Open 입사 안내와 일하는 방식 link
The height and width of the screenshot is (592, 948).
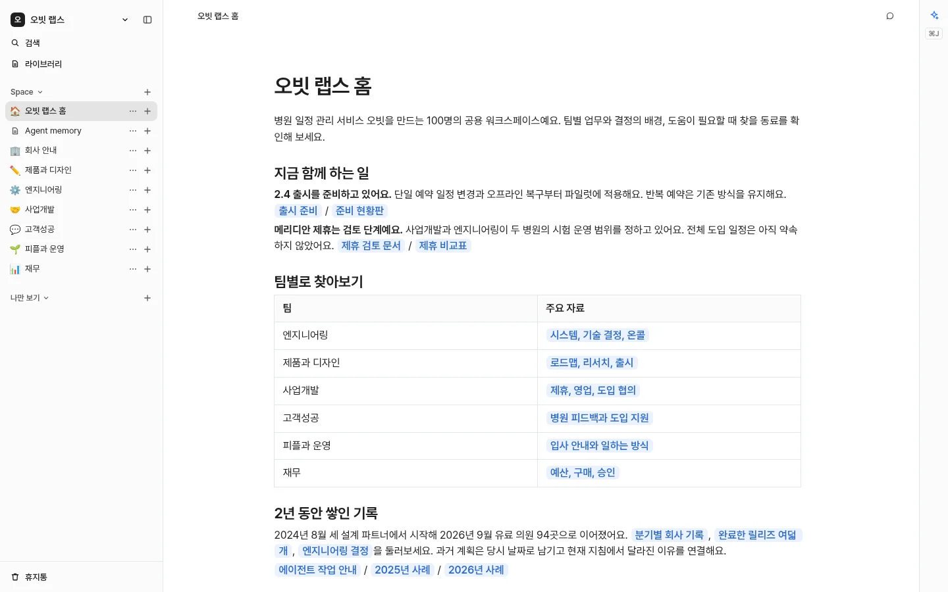tap(600, 445)
